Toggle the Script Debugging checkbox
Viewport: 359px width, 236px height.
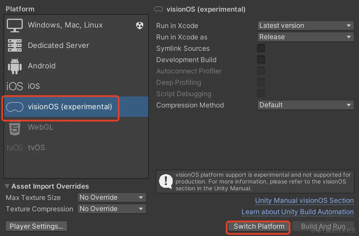click(261, 94)
